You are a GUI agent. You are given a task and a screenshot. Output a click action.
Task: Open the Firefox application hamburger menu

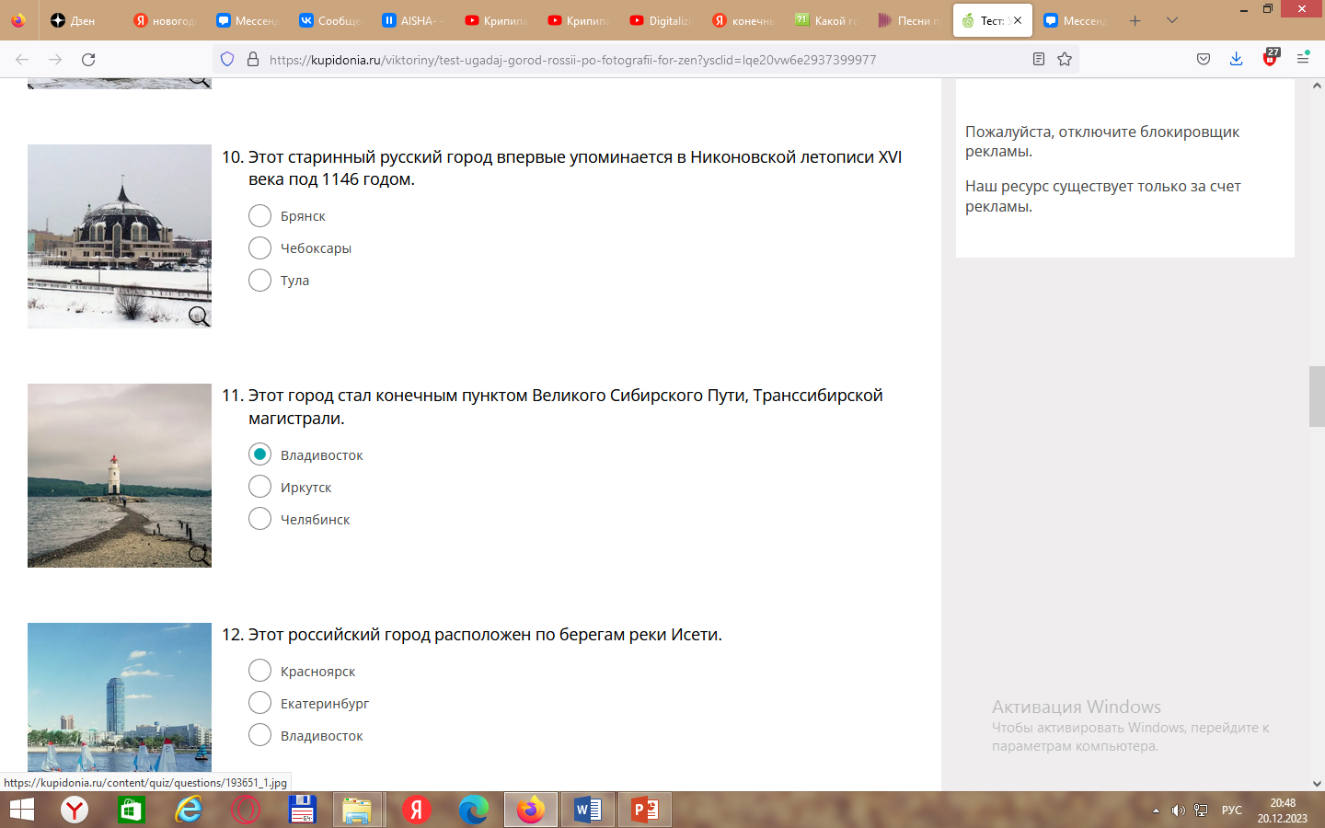[x=1303, y=60]
